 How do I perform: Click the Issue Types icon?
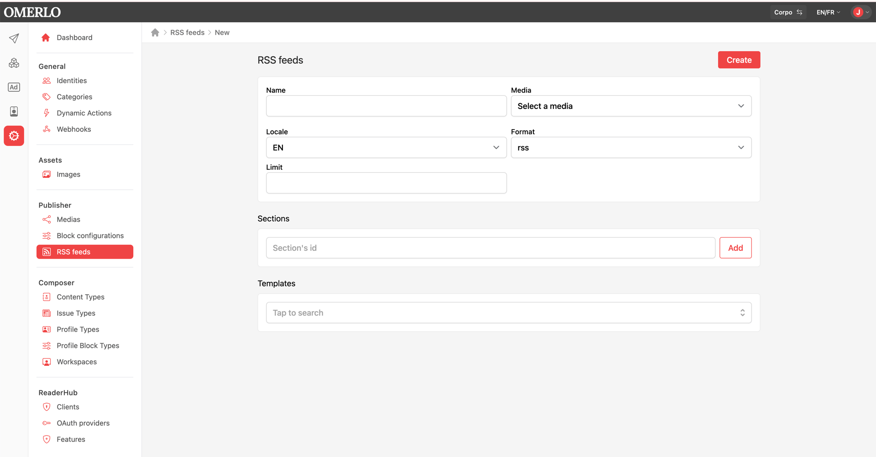(47, 313)
